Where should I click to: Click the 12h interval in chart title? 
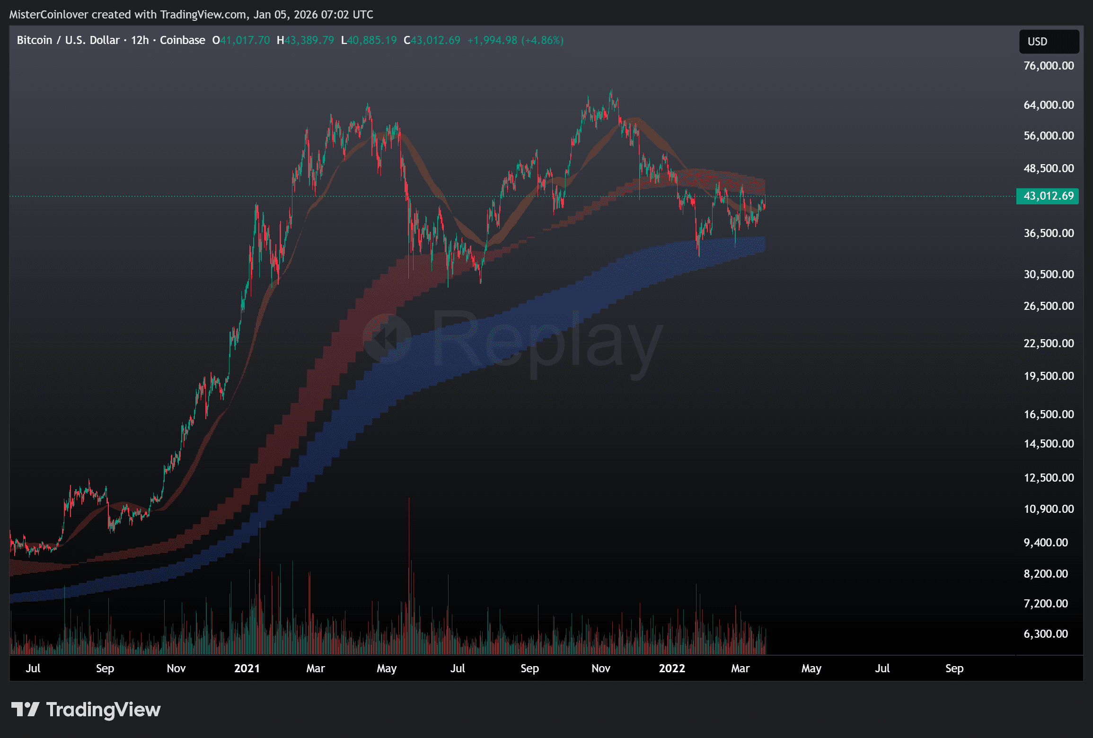[140, 40]
